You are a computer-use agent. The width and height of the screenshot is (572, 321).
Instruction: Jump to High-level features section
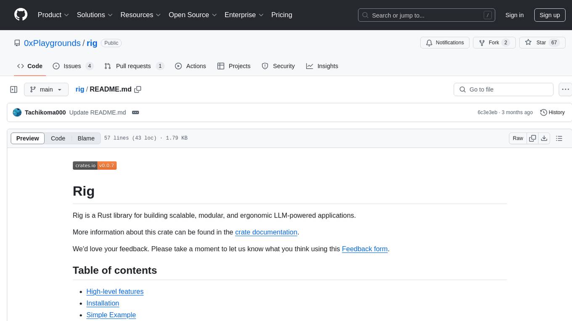(x=115, y=292)
